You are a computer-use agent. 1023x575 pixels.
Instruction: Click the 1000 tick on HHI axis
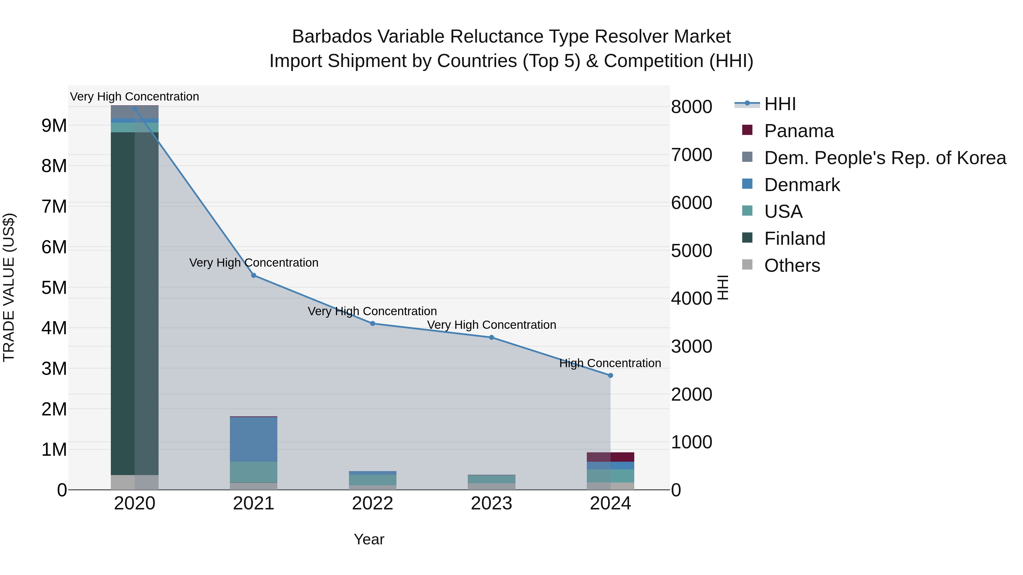pos(691,442)
